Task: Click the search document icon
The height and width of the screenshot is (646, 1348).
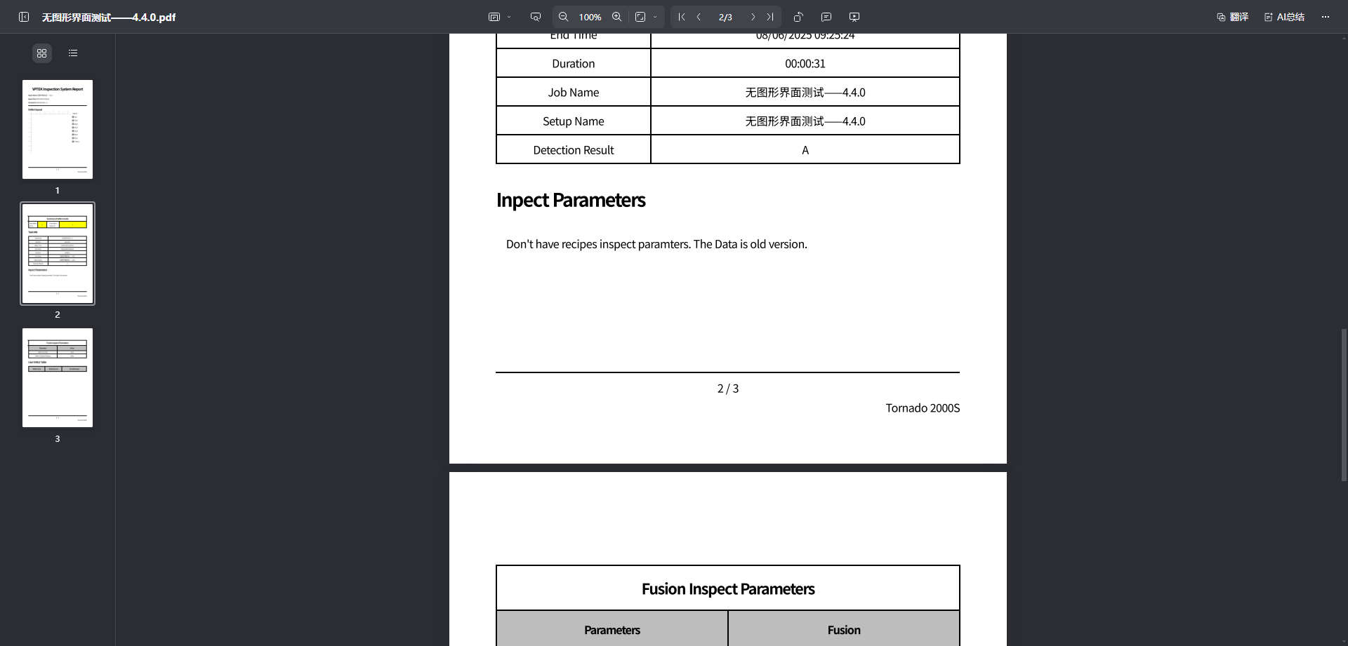Action: coord(536,17)
